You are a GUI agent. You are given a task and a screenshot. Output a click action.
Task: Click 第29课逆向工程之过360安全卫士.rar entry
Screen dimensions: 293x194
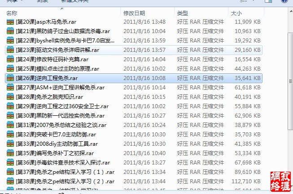click(62, 106)
